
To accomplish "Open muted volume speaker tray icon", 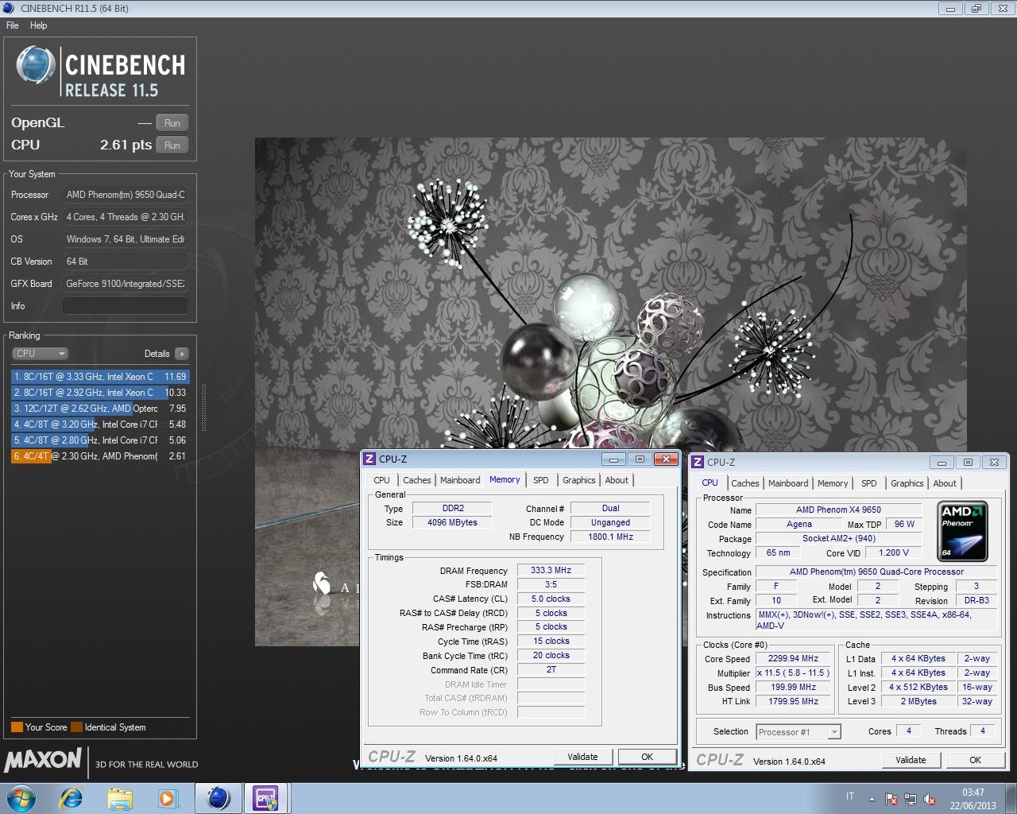I will (x=930, y=799).
